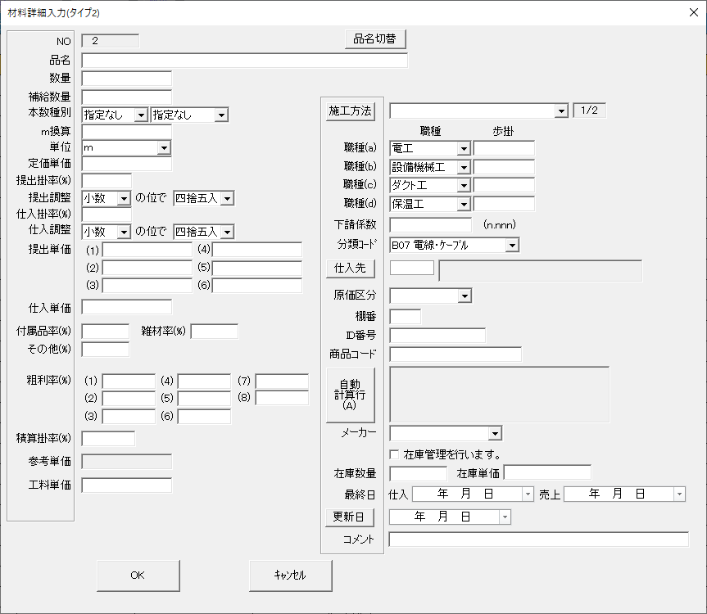Open the 仕入先 selection button

click(x=350, y=268)
